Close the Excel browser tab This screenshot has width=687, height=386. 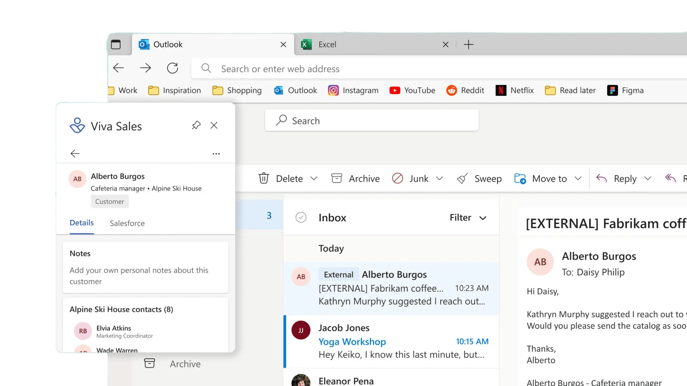point(445,45)
